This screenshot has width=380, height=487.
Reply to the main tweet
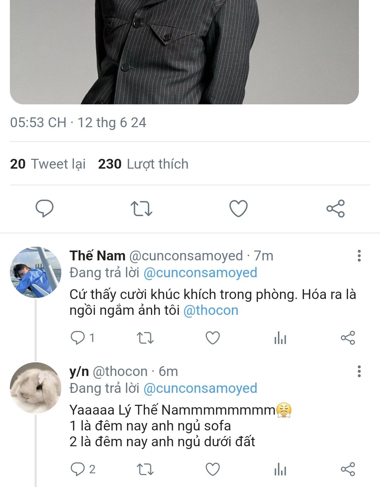point(45,208)
